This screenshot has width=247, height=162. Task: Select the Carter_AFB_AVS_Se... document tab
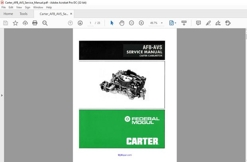[x=54, y=14]
